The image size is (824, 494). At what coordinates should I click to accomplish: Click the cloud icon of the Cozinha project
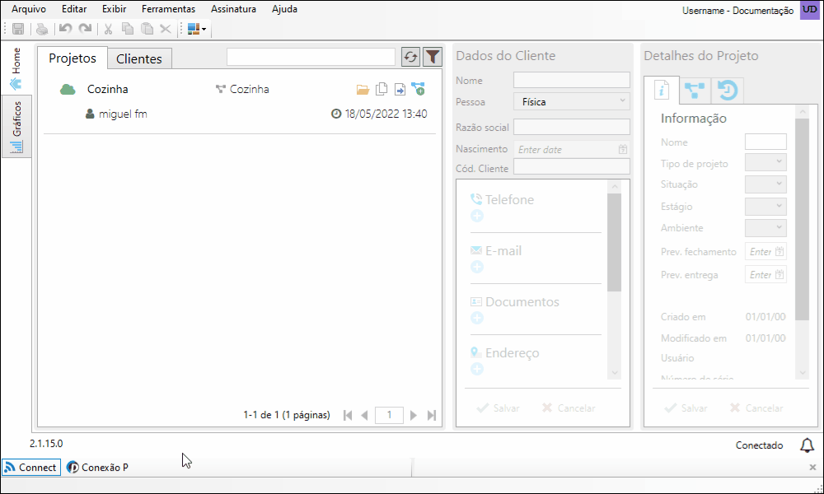coord(68,89)
